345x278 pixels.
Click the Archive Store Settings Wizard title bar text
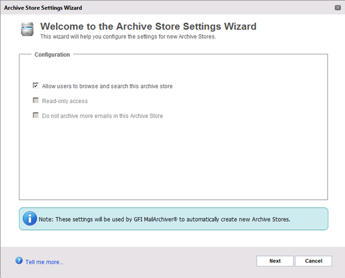coord(43,8)
